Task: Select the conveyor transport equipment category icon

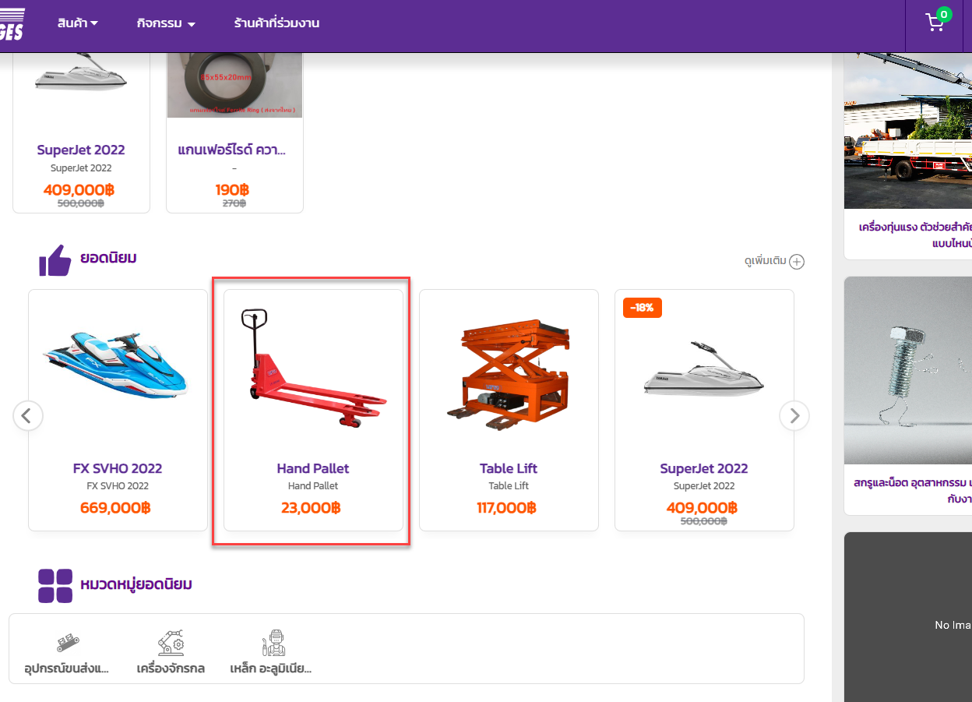Action: (x=68, y=644)
